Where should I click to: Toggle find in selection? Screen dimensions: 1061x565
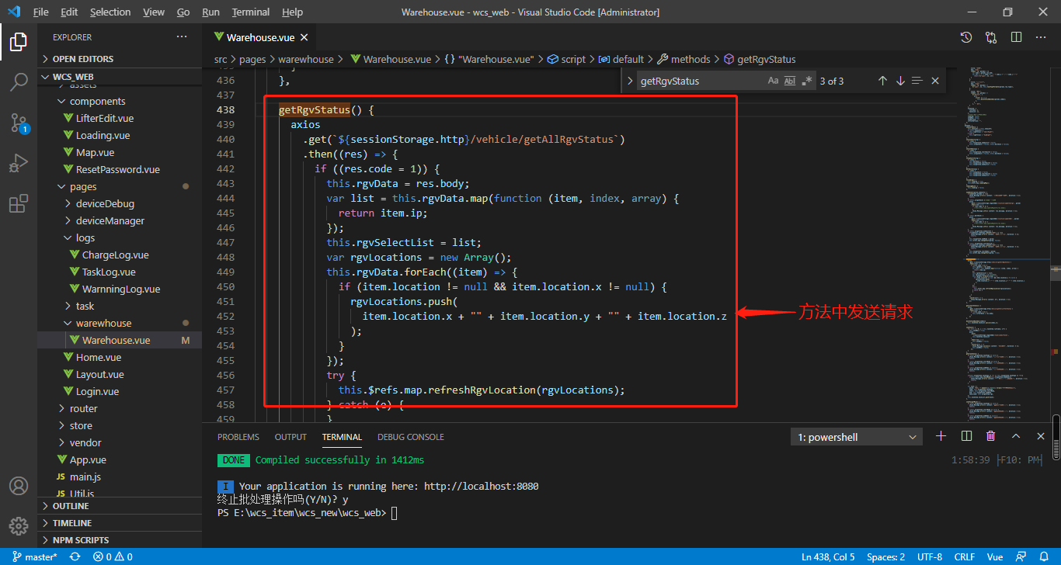(917, 81)
